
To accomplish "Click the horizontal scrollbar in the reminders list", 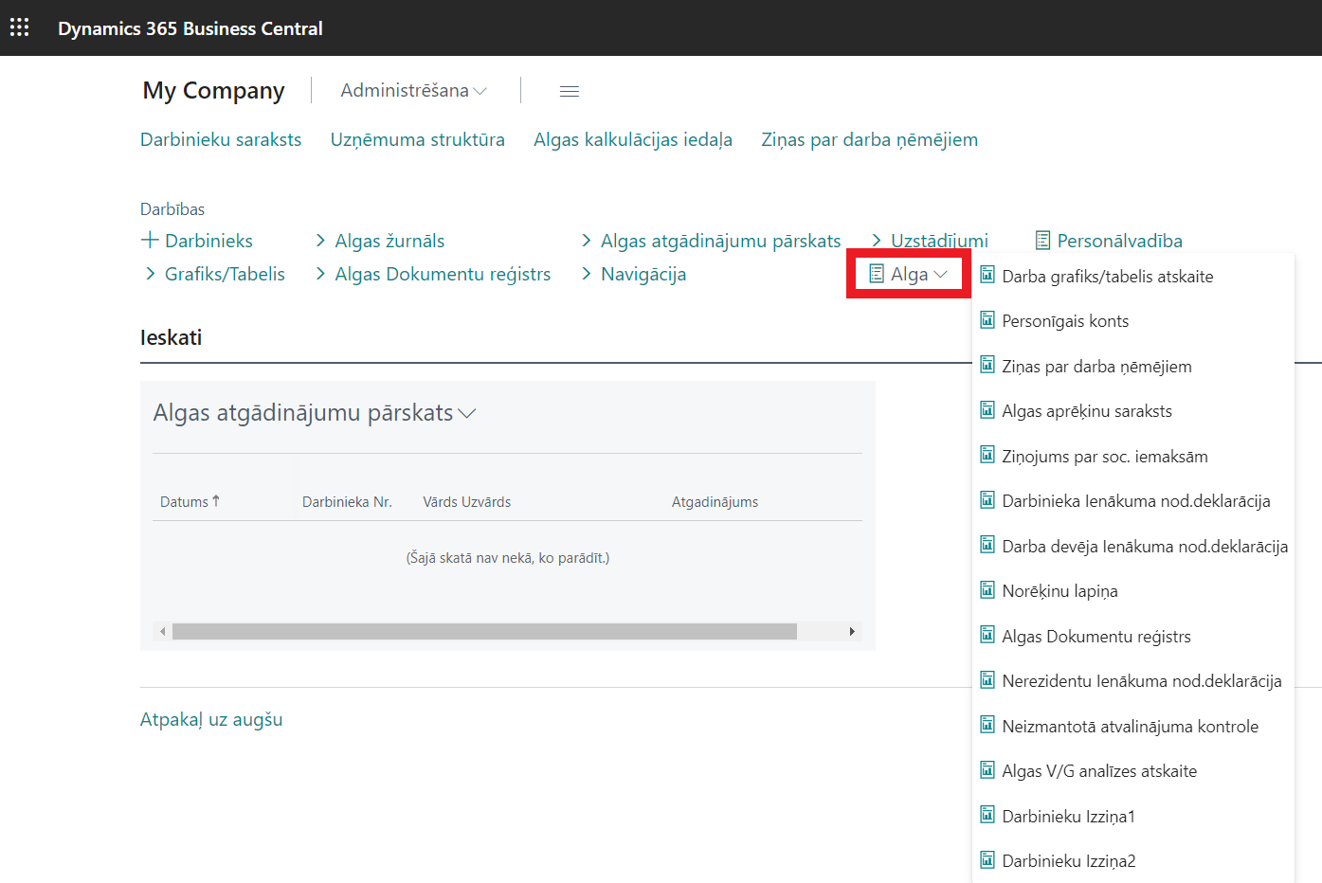I will [484, 631].
